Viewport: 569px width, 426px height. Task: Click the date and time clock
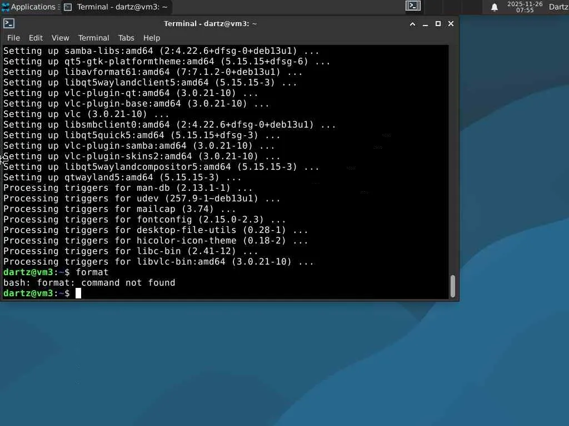[525, 7]
